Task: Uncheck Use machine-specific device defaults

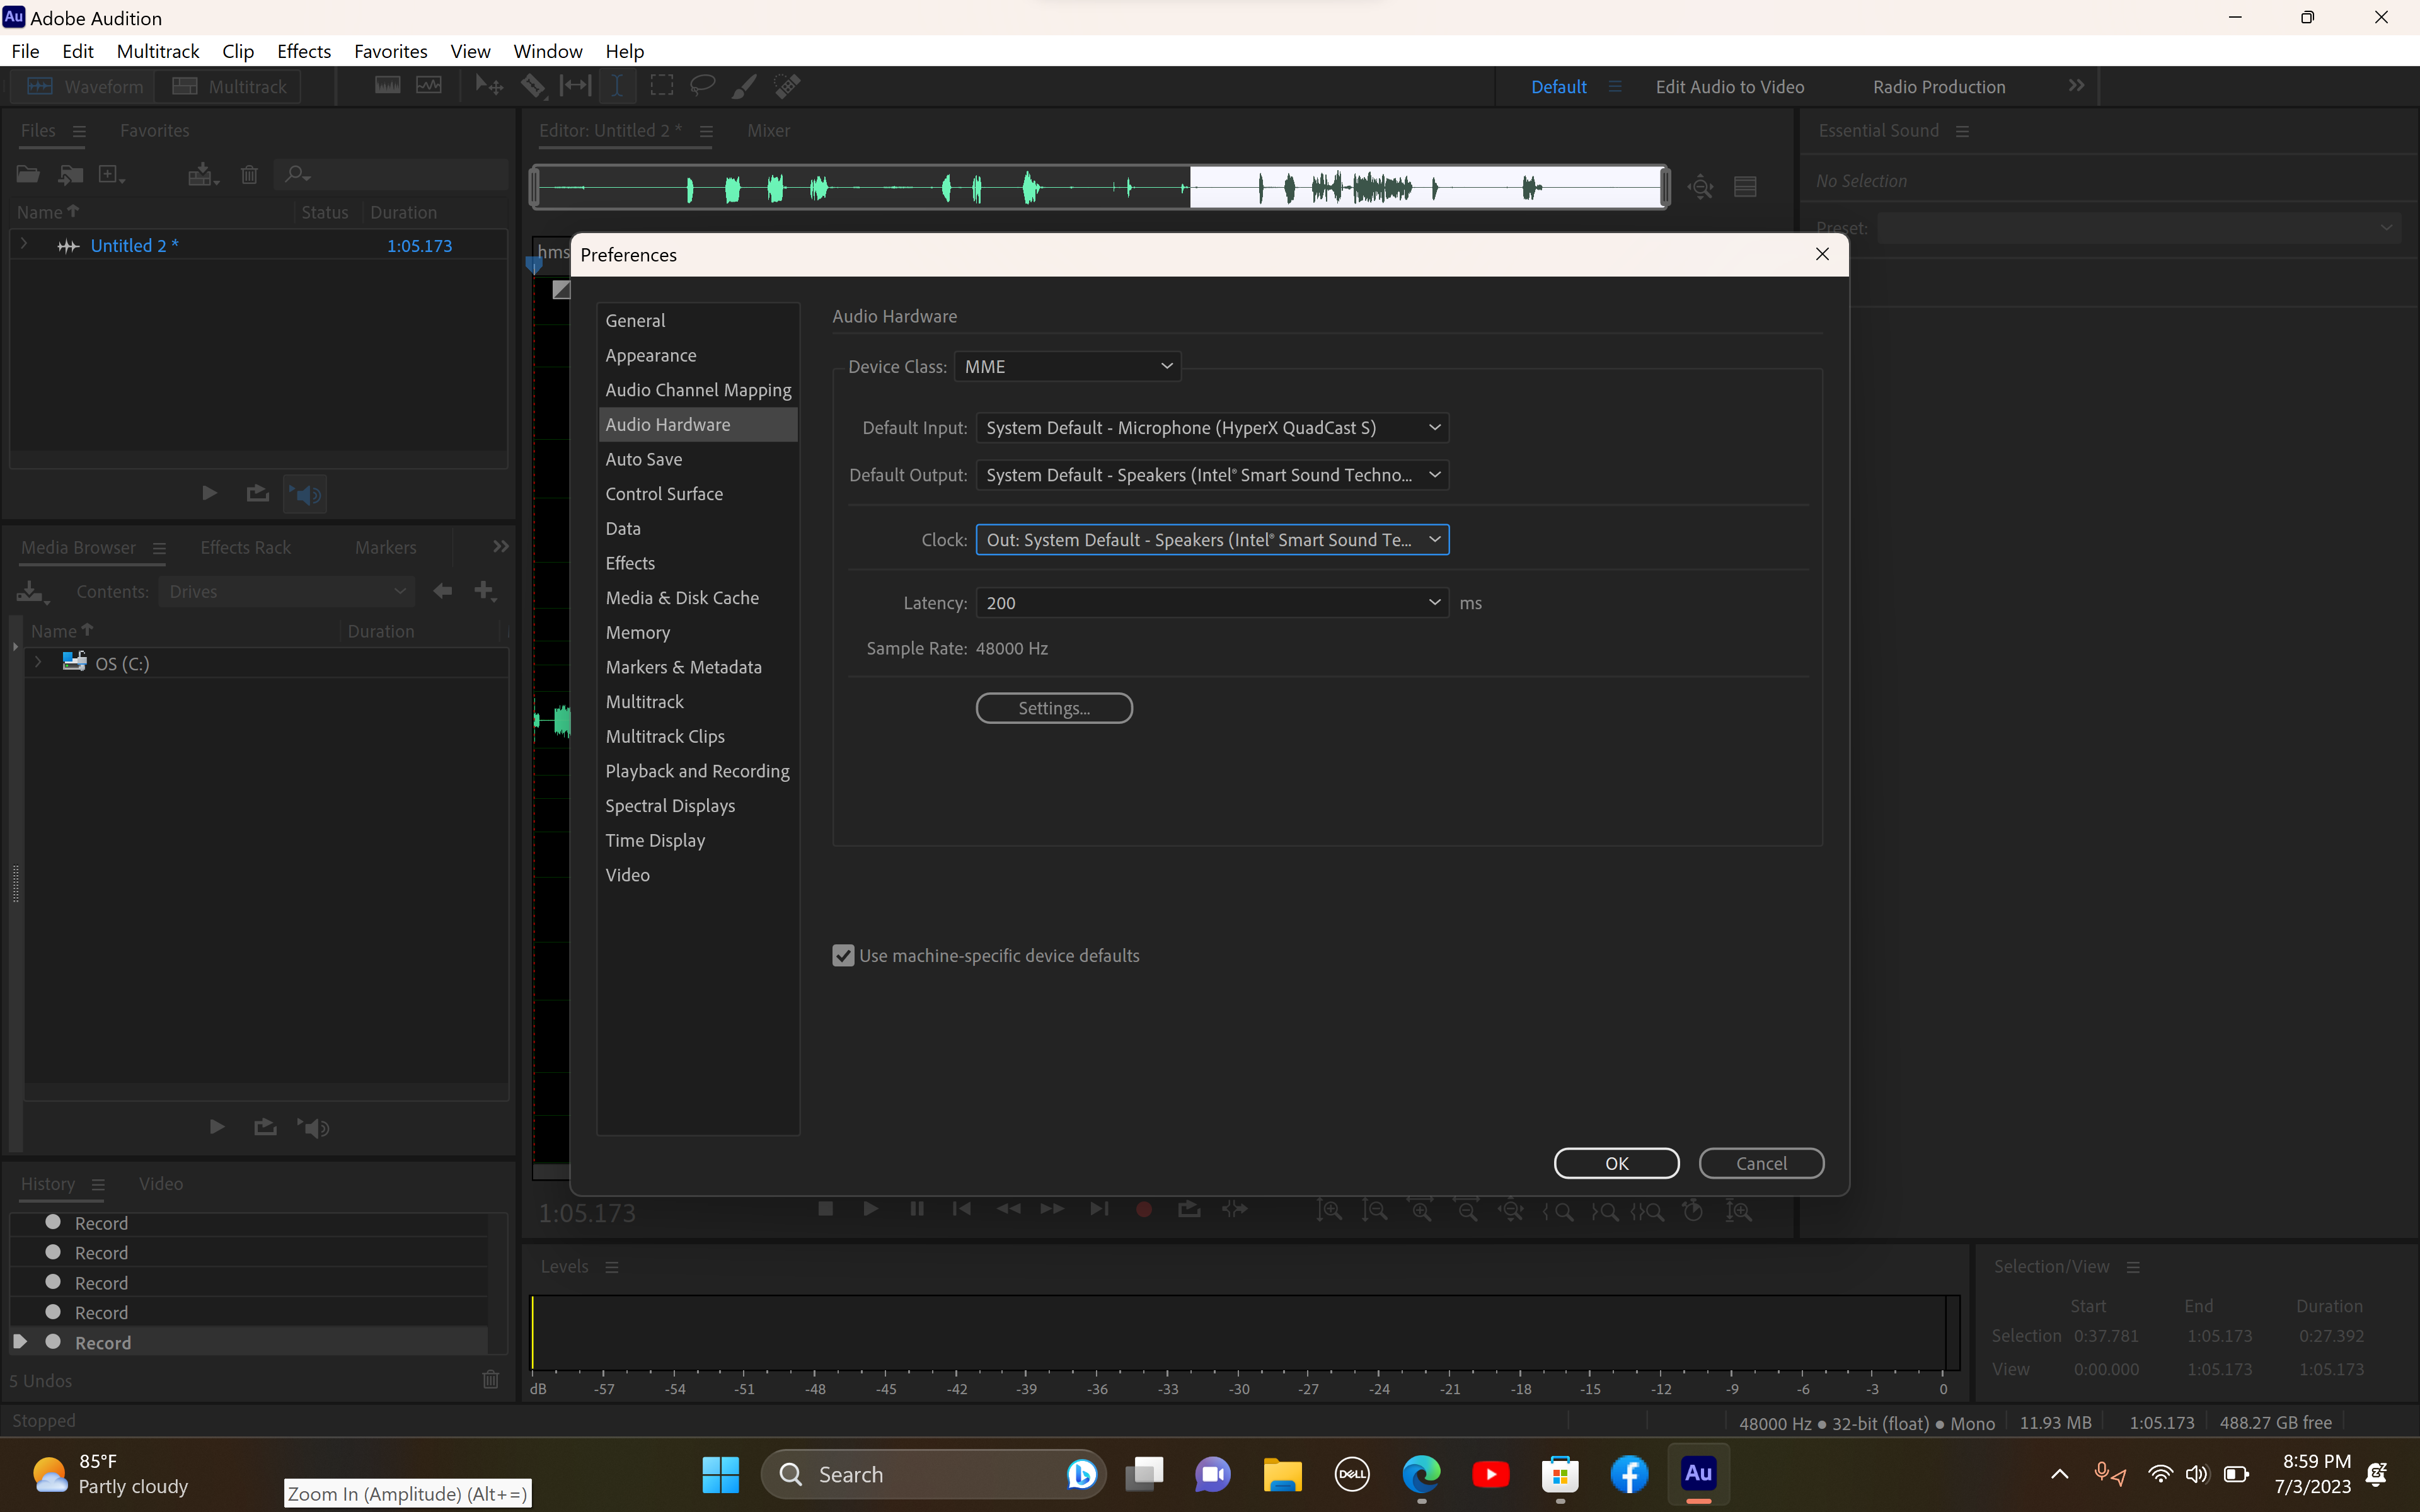Action: click(x=843, y=955)
